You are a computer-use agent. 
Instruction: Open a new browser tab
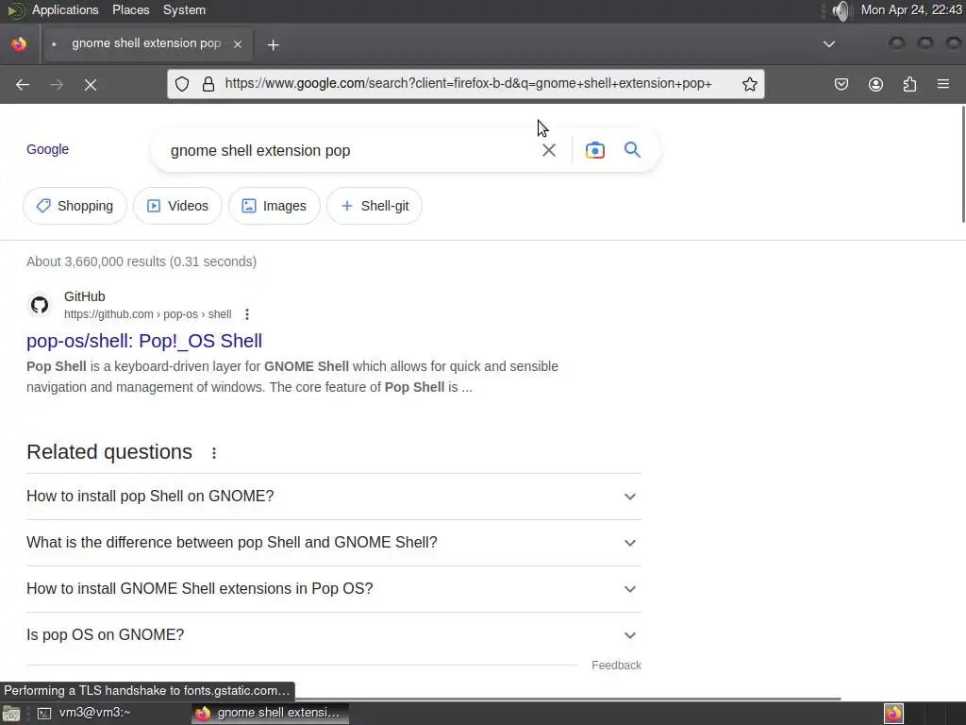click(x=273, y=44)
